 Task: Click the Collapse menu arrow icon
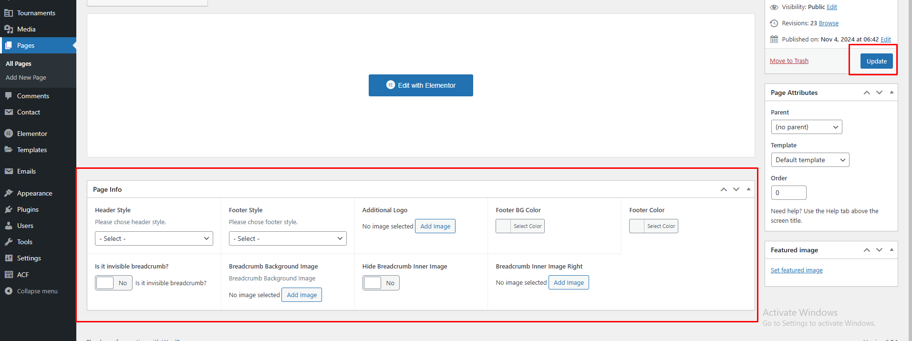[9, 291]
